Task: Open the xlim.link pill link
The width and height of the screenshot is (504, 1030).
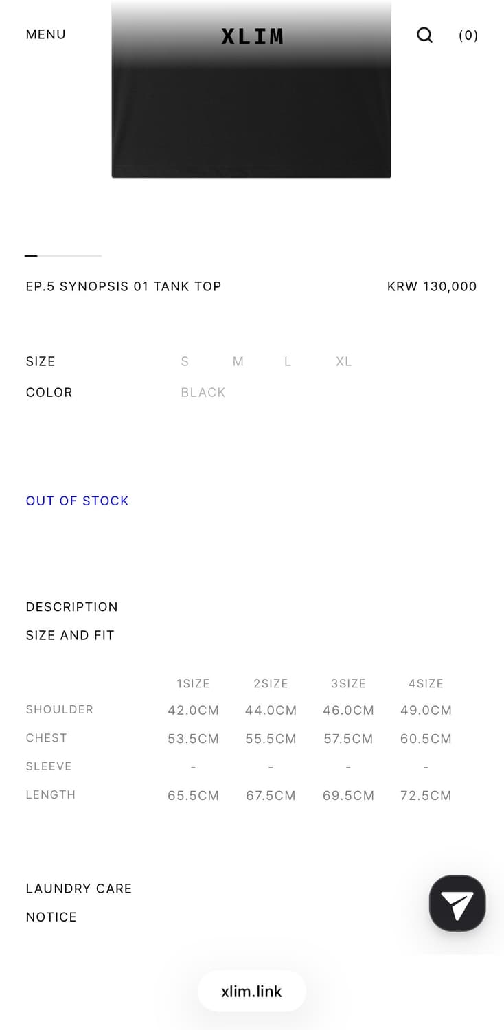Action: [252, 992]
